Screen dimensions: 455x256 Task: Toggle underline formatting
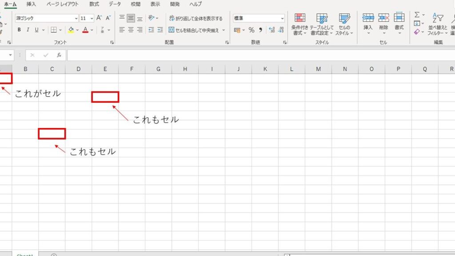coord(36,30)
